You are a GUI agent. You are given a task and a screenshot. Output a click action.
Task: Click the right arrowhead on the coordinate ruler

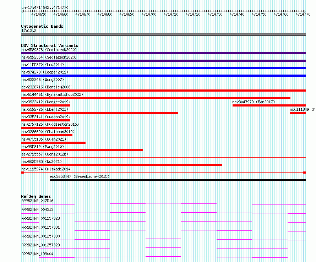pos(305,11)
